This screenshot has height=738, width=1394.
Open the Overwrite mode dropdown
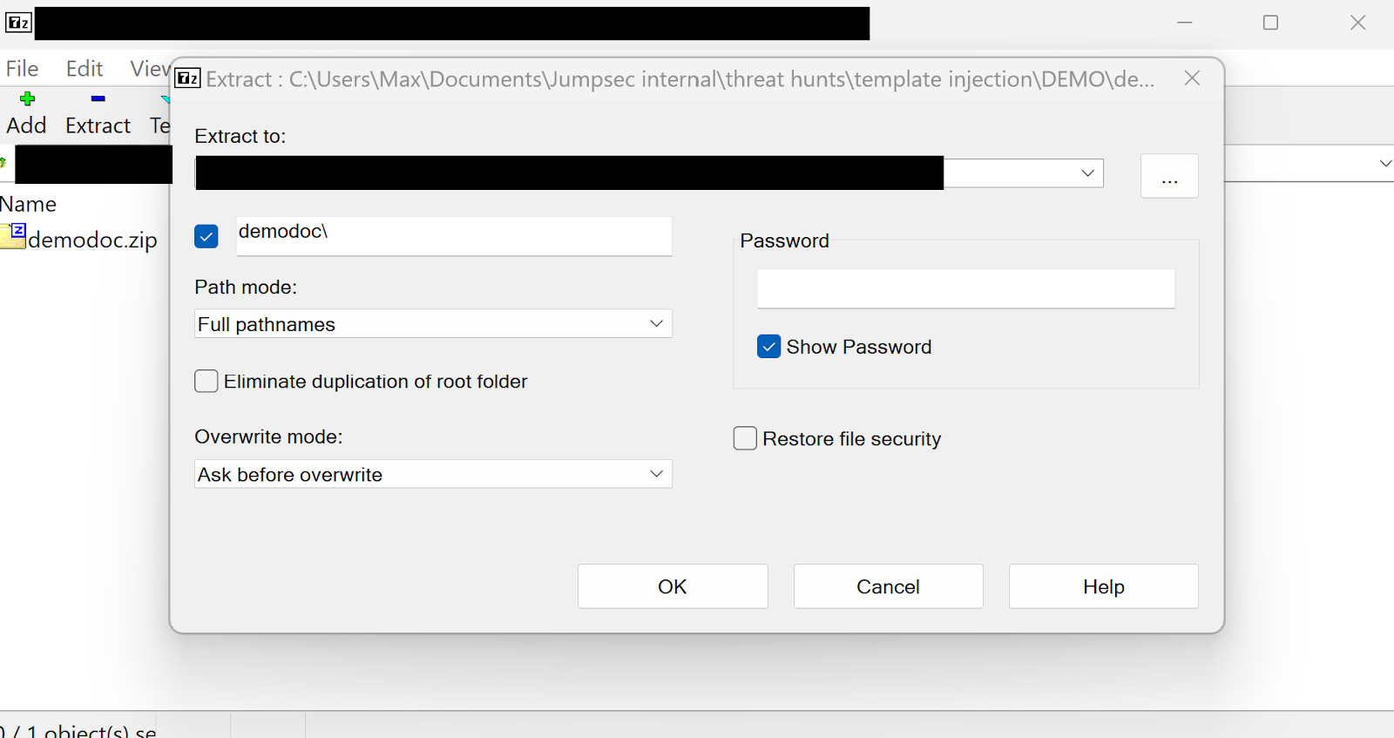[x=656, y=474]
